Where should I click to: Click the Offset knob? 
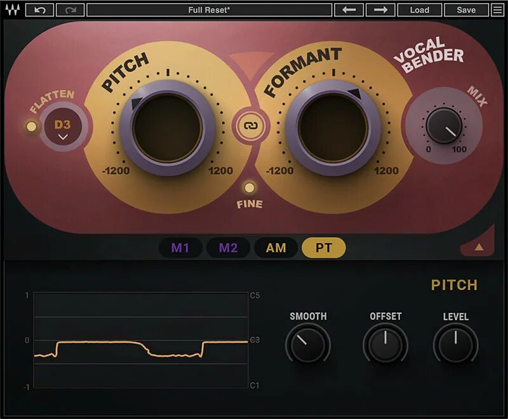point(385,345)
